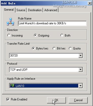93x106 pixels.
Task: Choose Quota as transfer rate option
Action: 70,48
